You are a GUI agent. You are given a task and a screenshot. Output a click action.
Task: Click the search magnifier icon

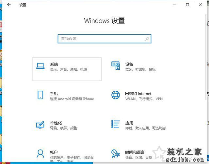[x=147, y=39]
